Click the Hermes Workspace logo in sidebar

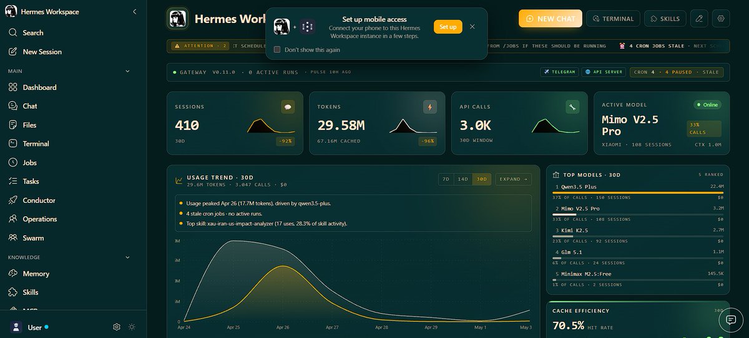(12, 11)
